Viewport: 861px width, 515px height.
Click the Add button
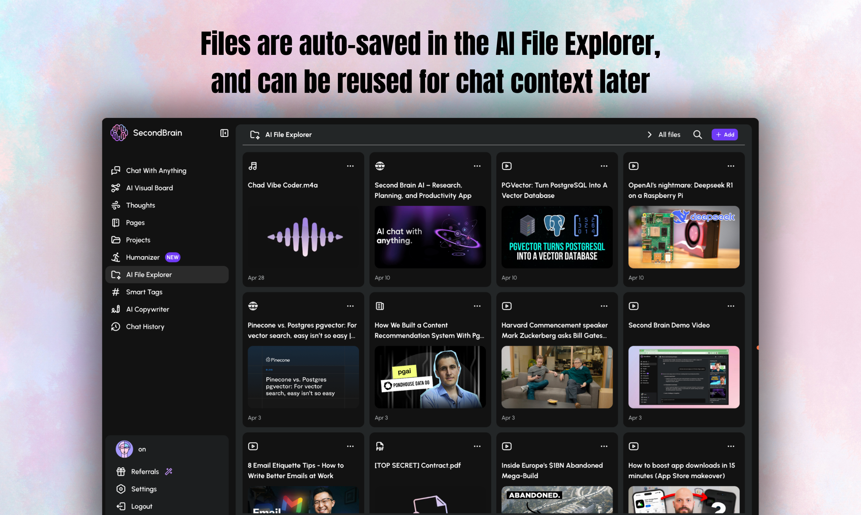pos(724,135)
